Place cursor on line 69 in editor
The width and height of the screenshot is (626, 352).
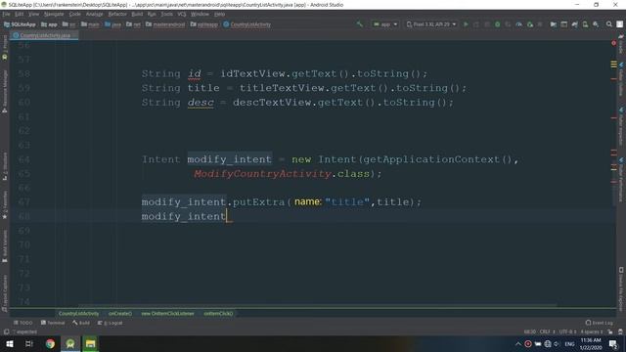click(320, 231)
